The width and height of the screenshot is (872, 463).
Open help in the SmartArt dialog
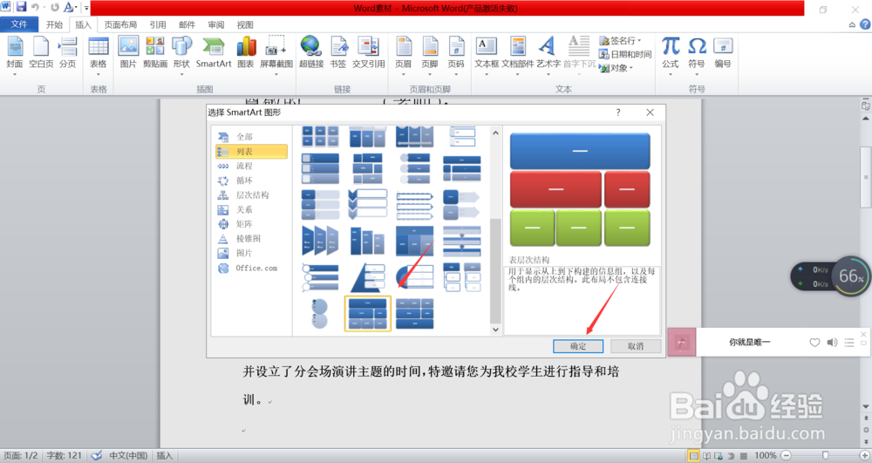(618, 112)
